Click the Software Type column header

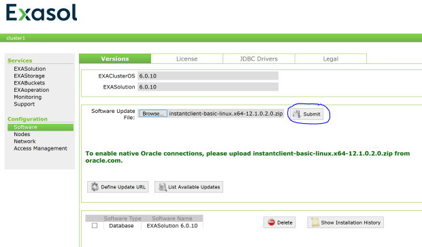123,218
